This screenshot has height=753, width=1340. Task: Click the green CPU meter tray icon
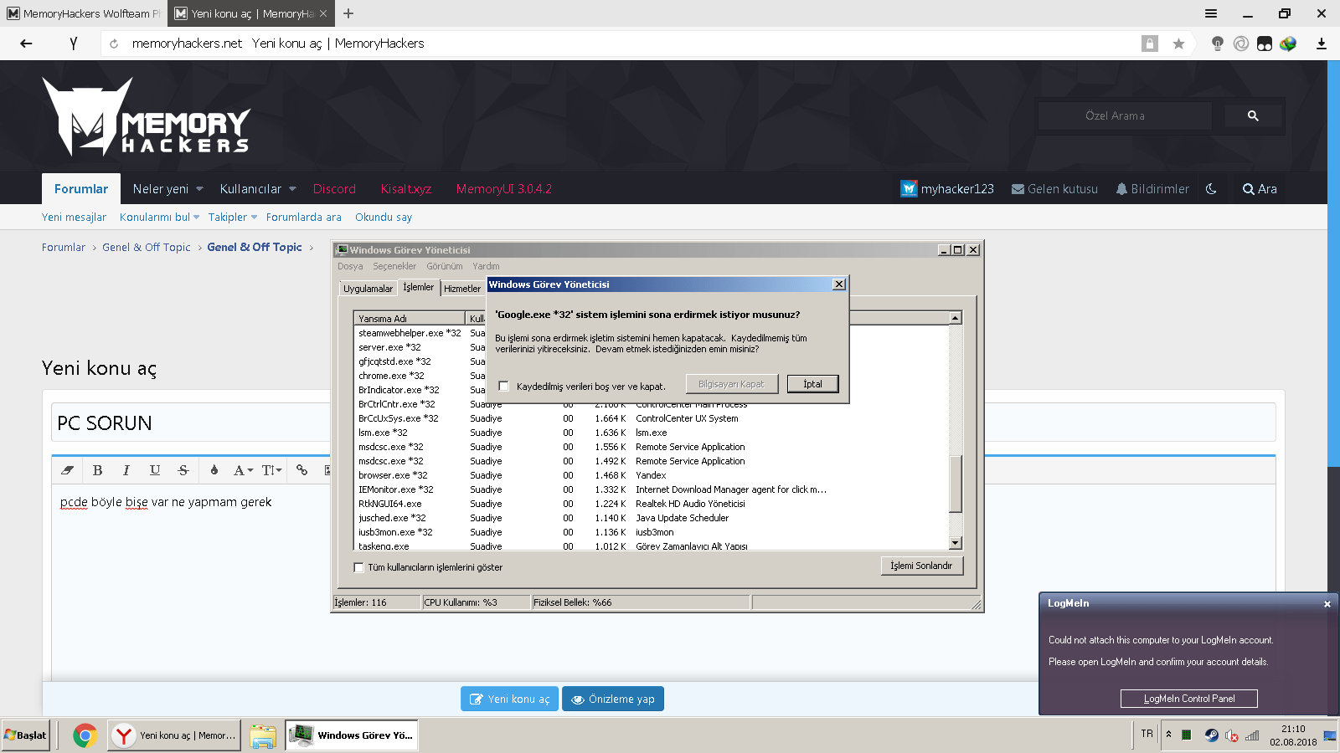click(x=1187, y=735)
